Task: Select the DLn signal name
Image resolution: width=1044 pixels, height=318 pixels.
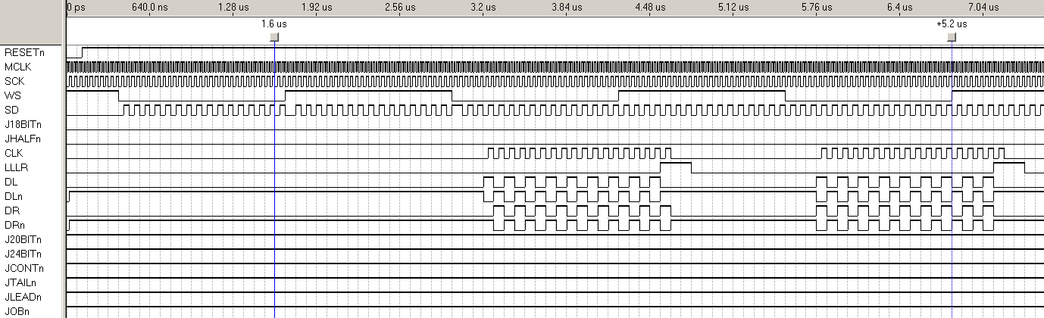Action: pyautogui.click(x=13, y=196)
